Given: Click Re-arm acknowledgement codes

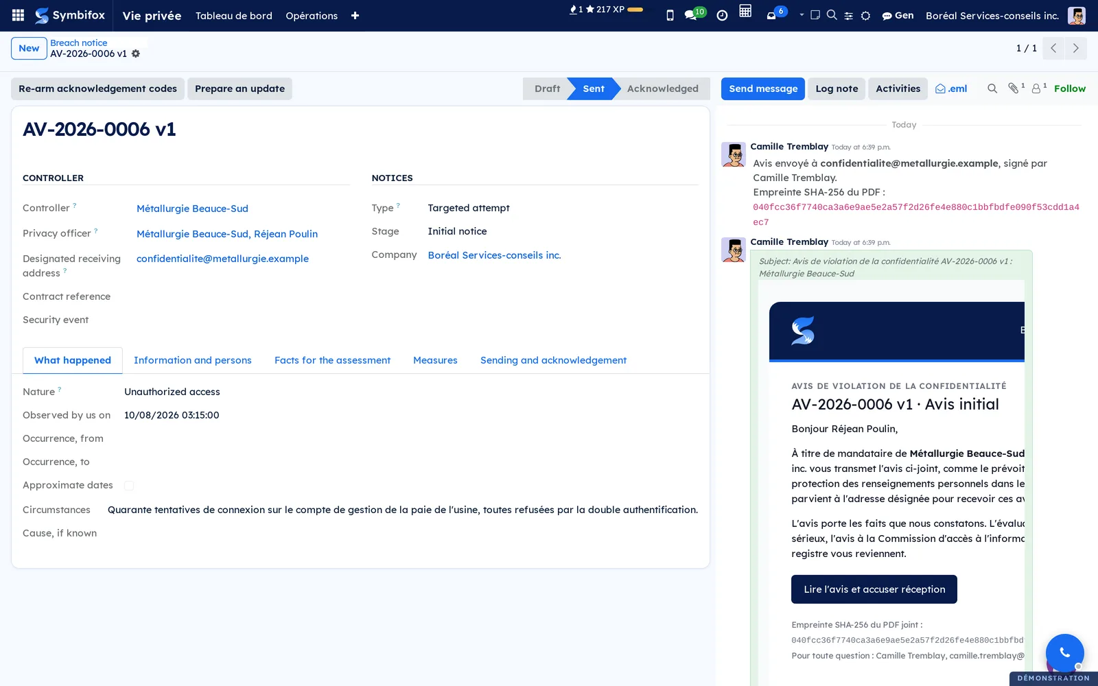Looking at the screenshot, I should 97,88.
